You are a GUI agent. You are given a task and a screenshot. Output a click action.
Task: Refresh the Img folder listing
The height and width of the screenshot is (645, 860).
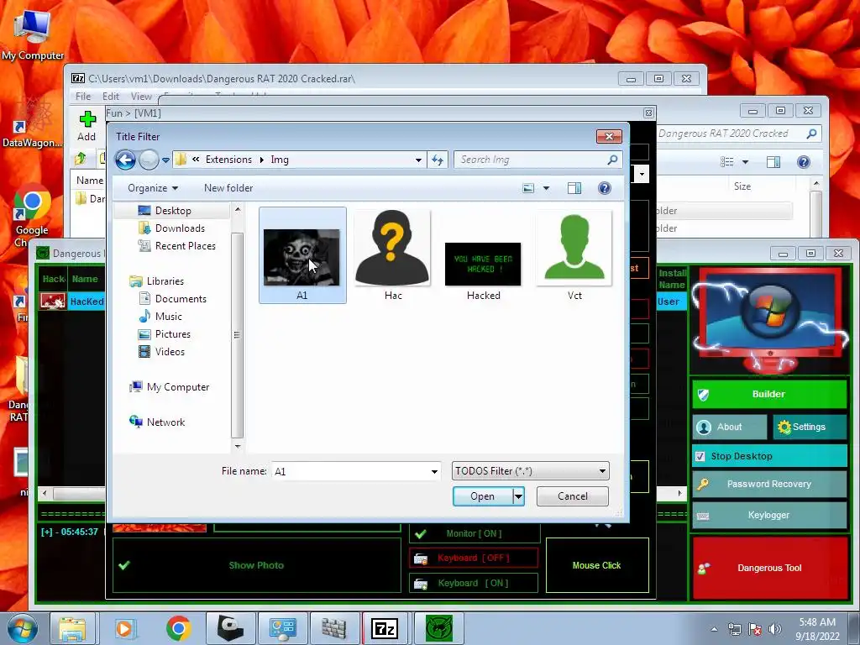pos(437,160)
